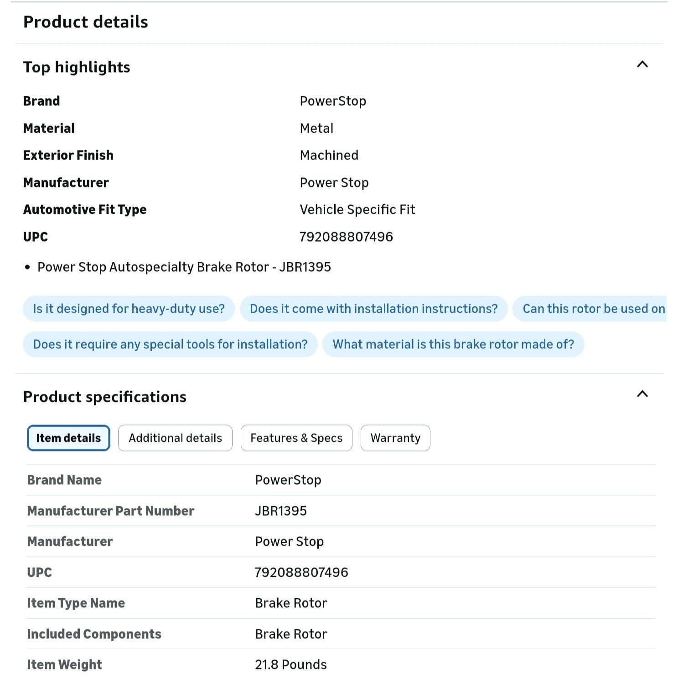Ask "Does it require any special tools for installation?"
The width and height of the screenshot is (678, 678).
[x=170, y=344]
